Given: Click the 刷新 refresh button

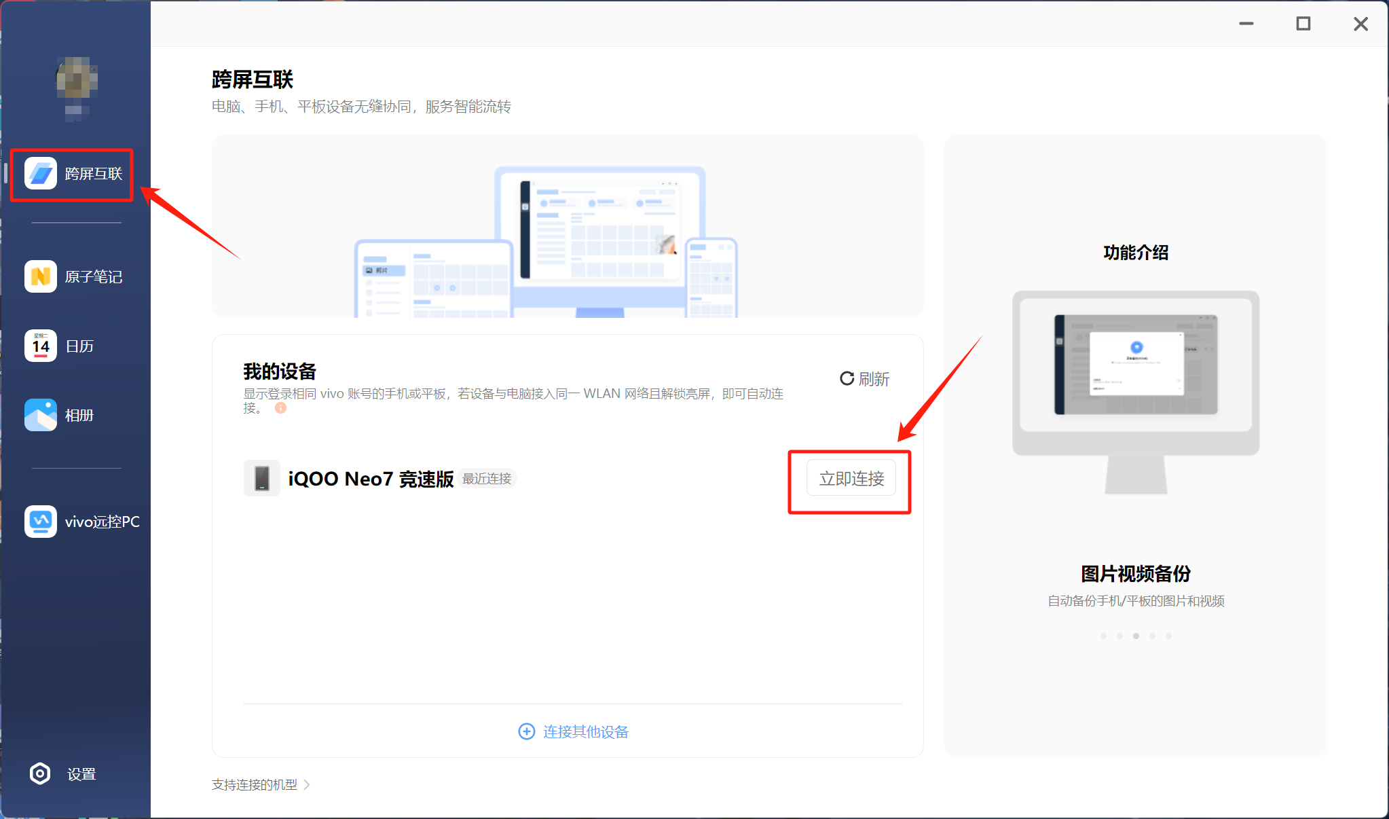Looking at the screenshot, I should click(864, 379).
